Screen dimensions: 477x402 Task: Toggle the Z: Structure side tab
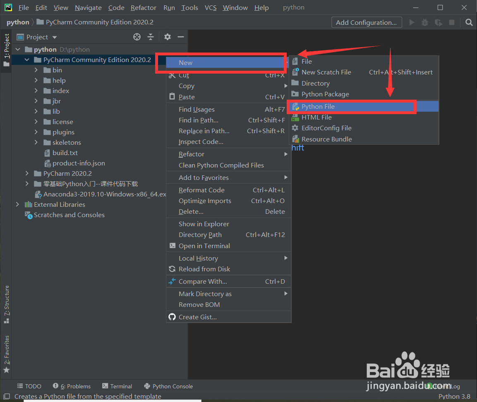click(x=6, y=304)
